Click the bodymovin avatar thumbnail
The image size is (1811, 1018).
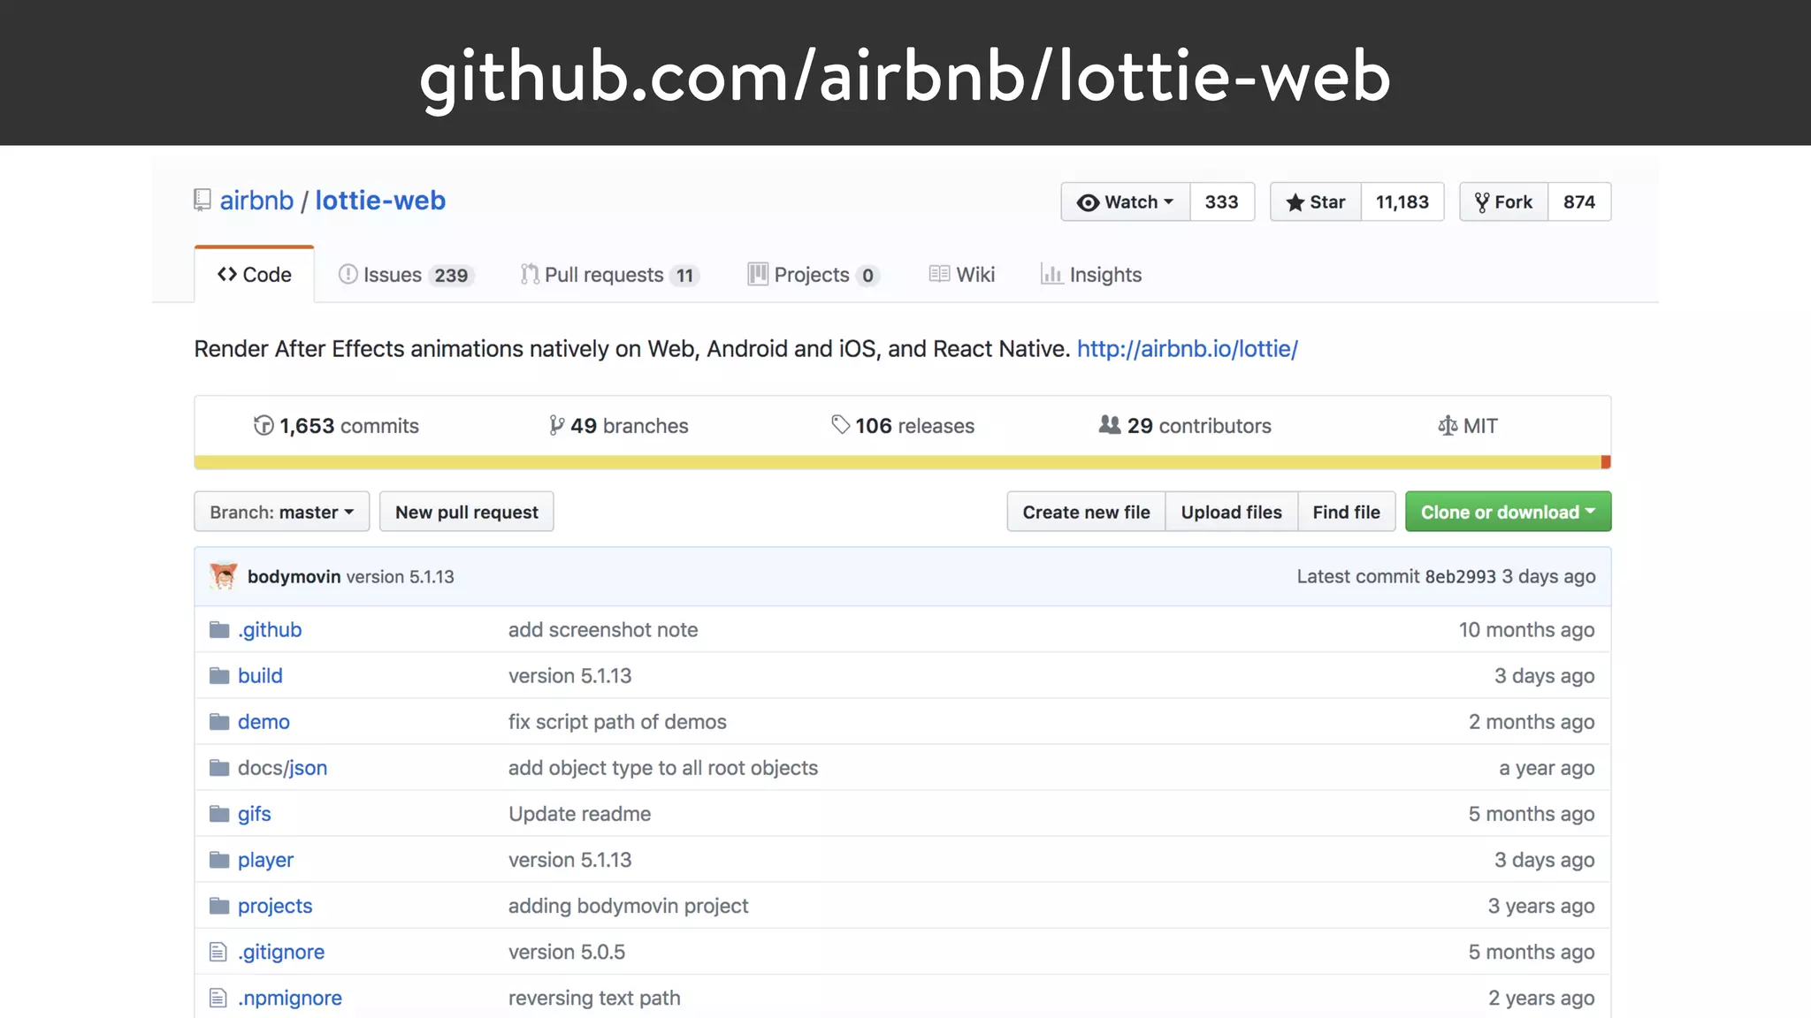click(224, 576)
